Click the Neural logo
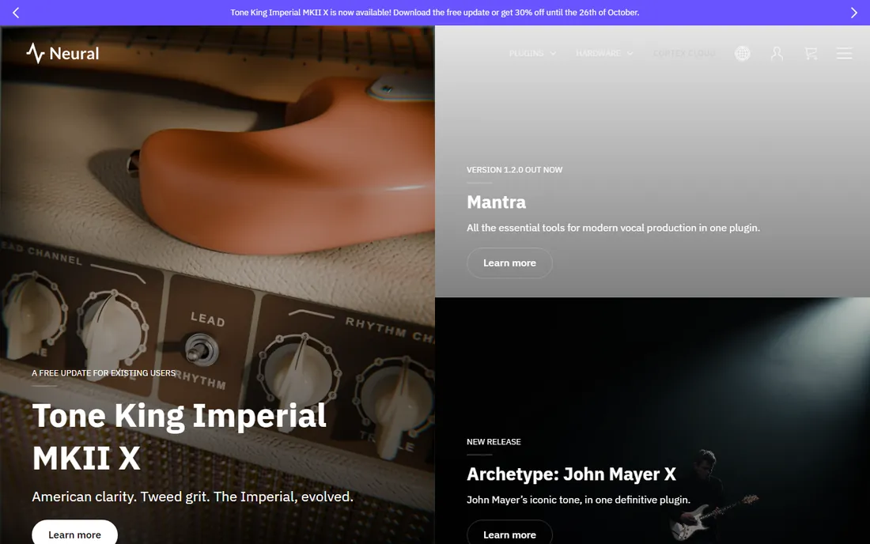870x544 pixels. 62,53
